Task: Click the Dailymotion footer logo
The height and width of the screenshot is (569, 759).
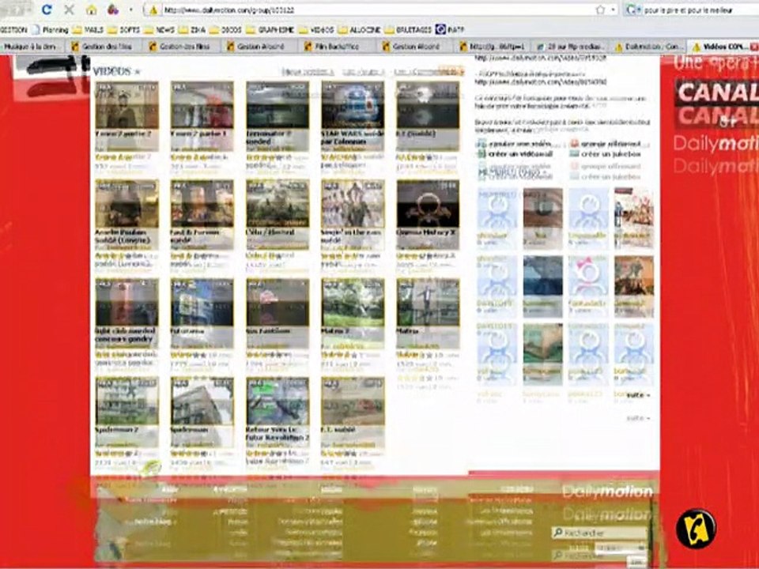Action: click(x=607, y=492)
